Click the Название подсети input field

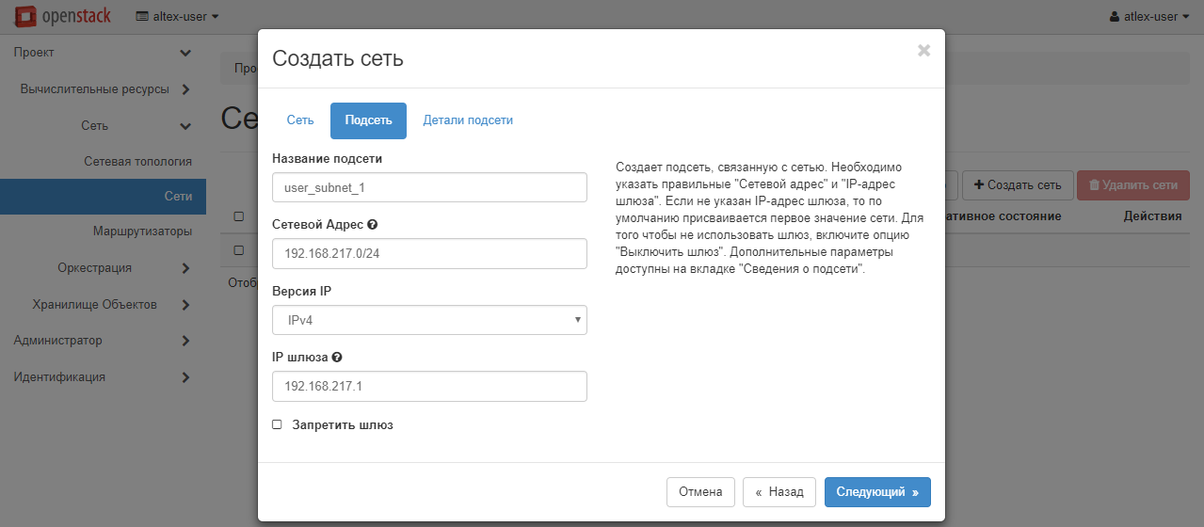click(x=429, y=187)
